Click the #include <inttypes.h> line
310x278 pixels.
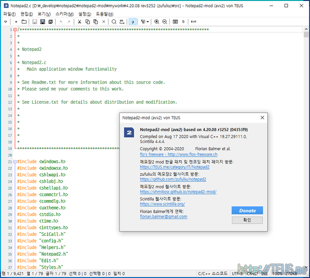43,227
